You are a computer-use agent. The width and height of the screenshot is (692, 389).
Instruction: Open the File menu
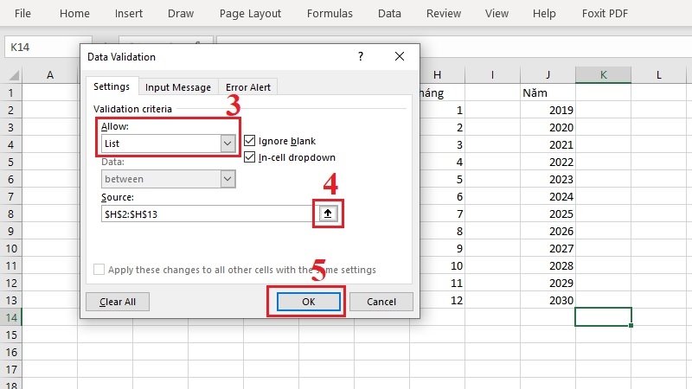pos(22,14)
